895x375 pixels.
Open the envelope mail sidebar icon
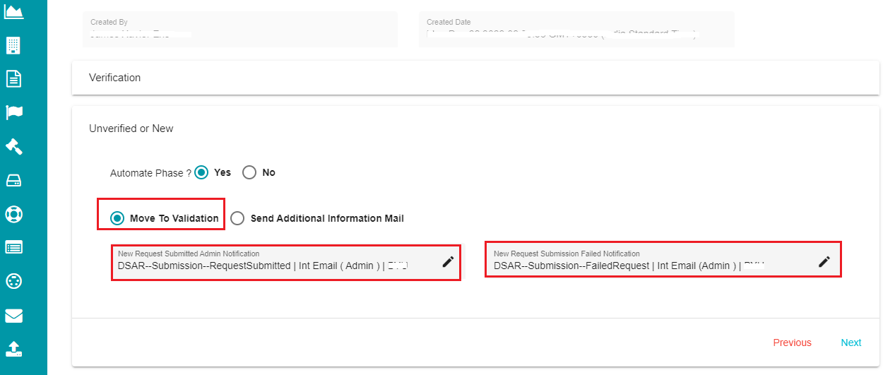coord(14,315)
